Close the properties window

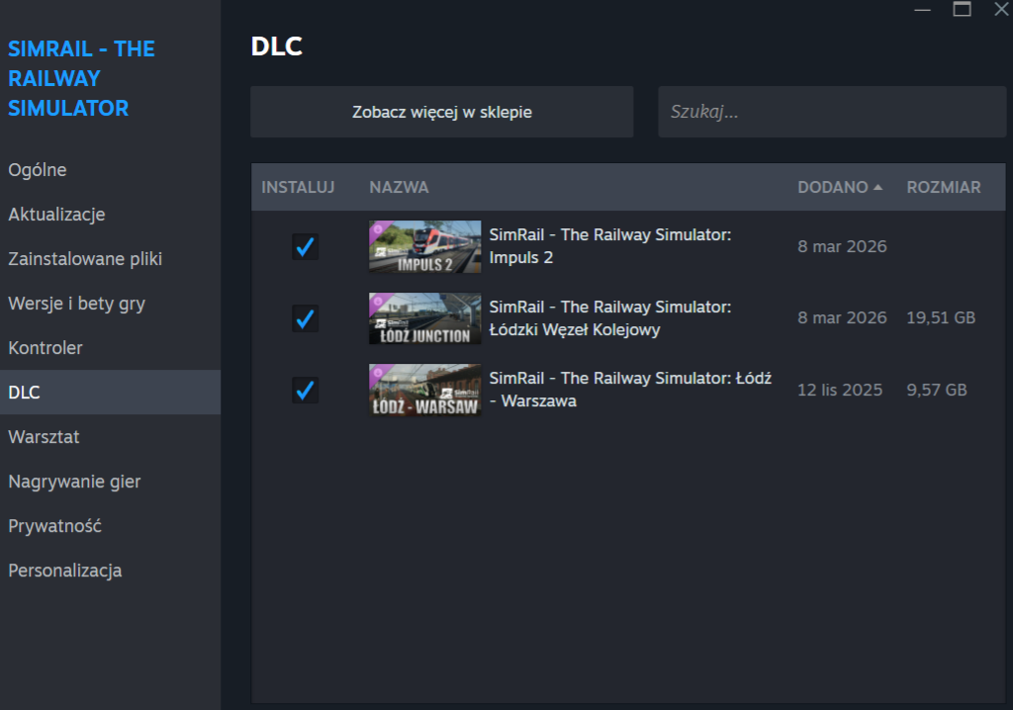(x=1001, y=9)
